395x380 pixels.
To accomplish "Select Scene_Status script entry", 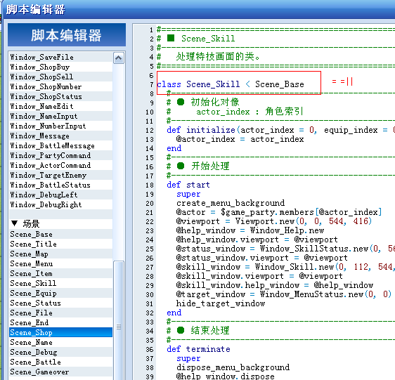I will click(60, 303).
